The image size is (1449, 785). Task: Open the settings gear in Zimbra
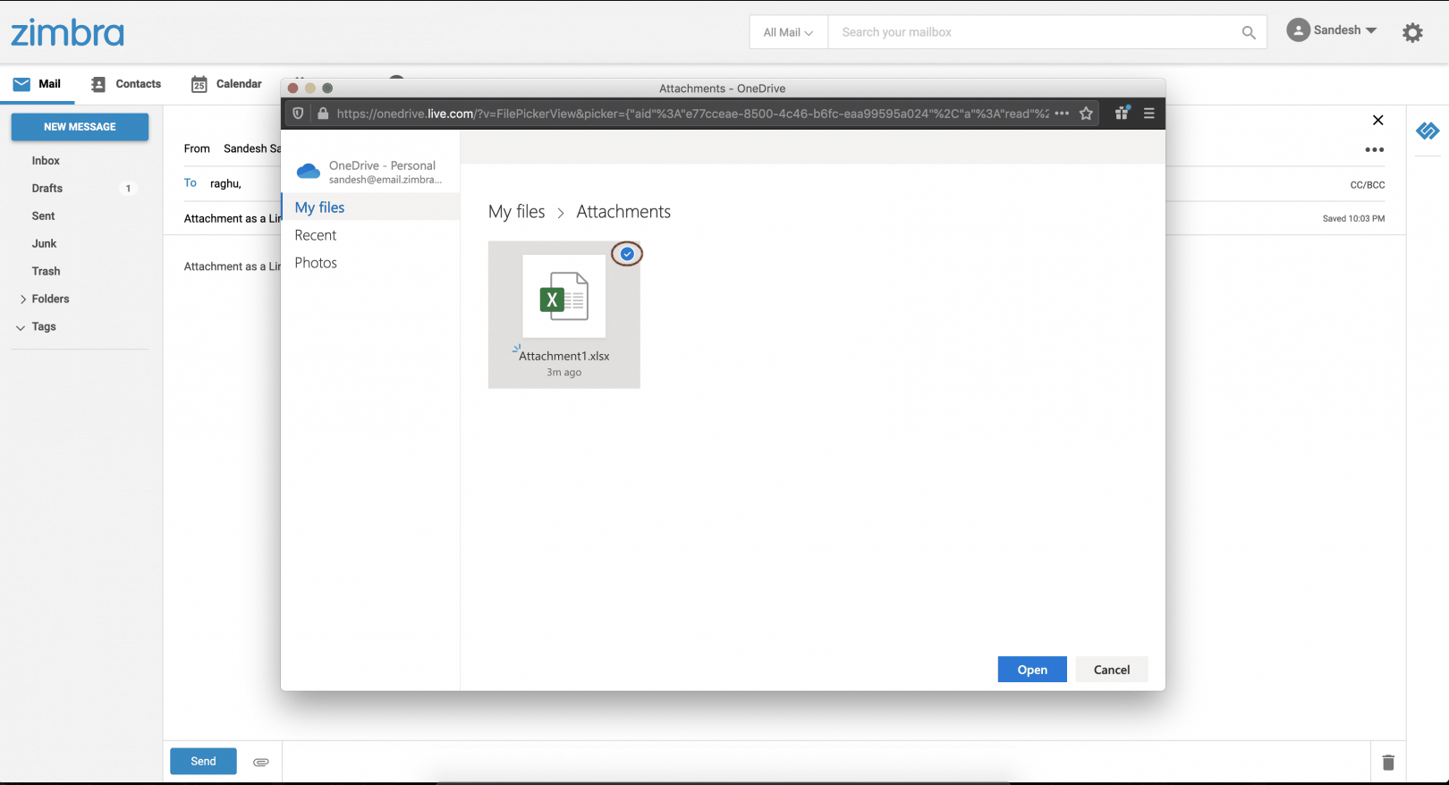coord(1412,33)
